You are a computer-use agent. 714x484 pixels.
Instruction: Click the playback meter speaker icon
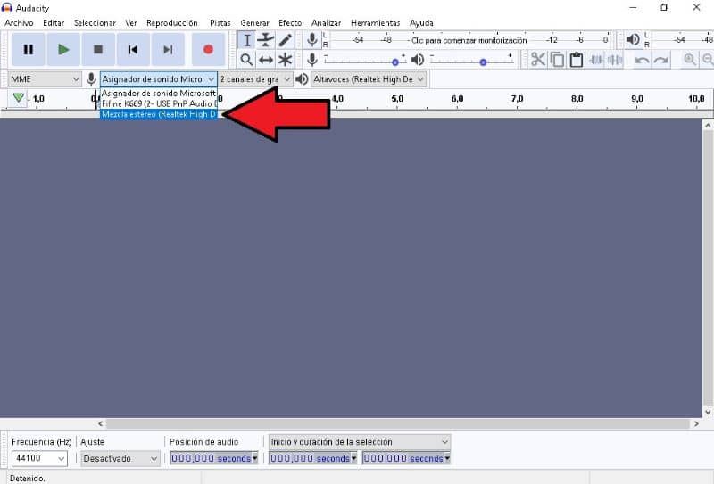(633, 40)
